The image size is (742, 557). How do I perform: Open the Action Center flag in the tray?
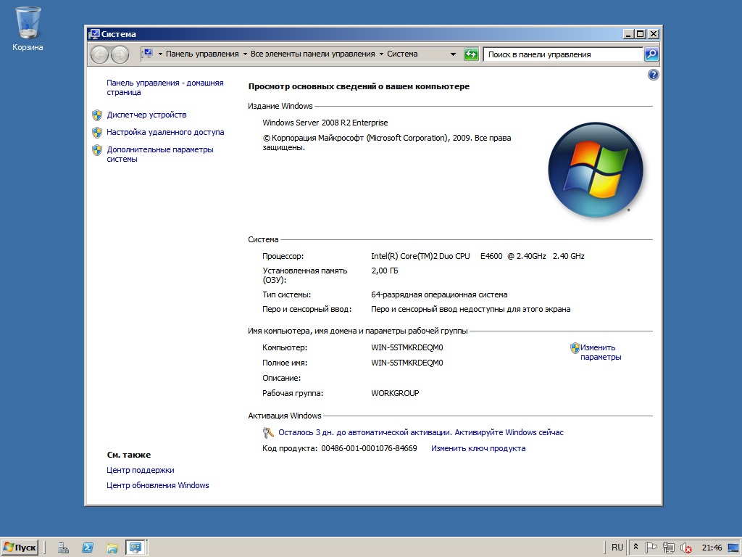(651, 548)
